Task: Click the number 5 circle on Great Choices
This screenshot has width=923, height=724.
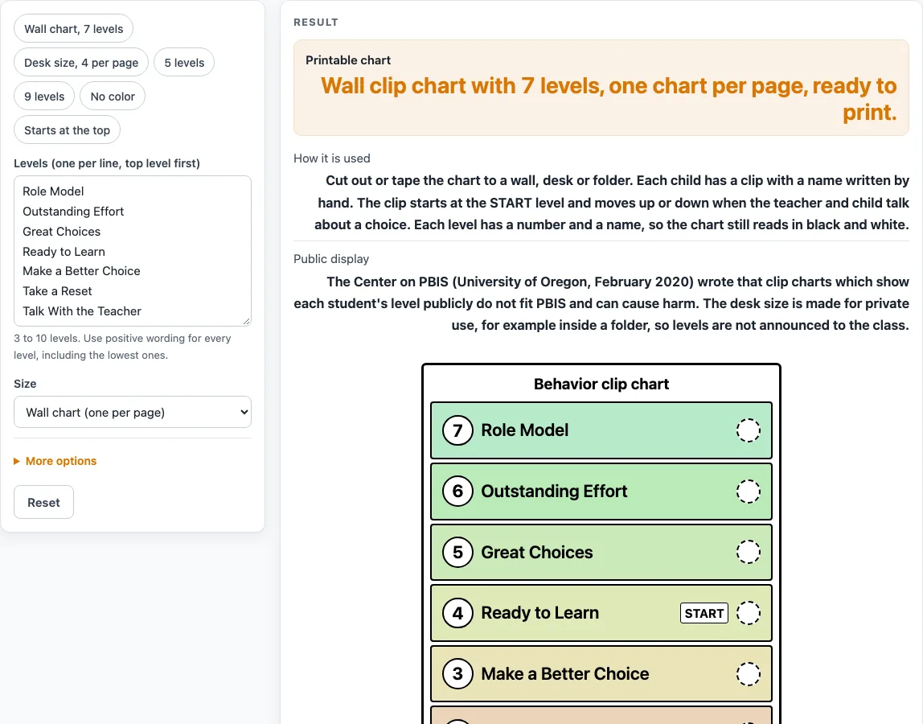Action: coord(457,553)
